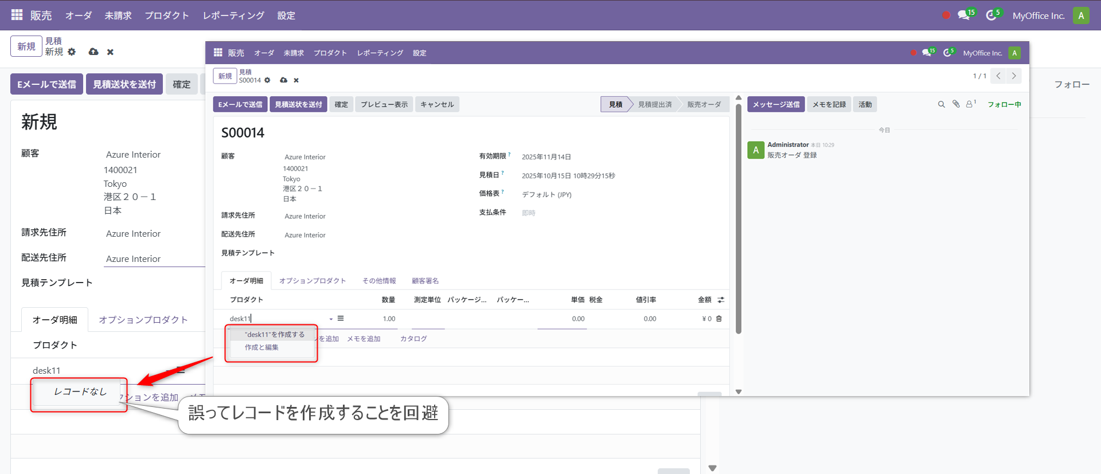Discard changes with the x beside S00014
The image size is (1101, 474).
(296, 80)
